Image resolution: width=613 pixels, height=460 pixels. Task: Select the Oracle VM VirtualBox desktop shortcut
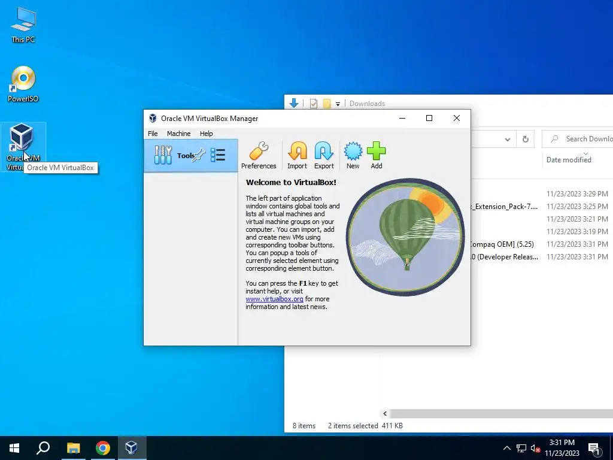click(23, 147)
